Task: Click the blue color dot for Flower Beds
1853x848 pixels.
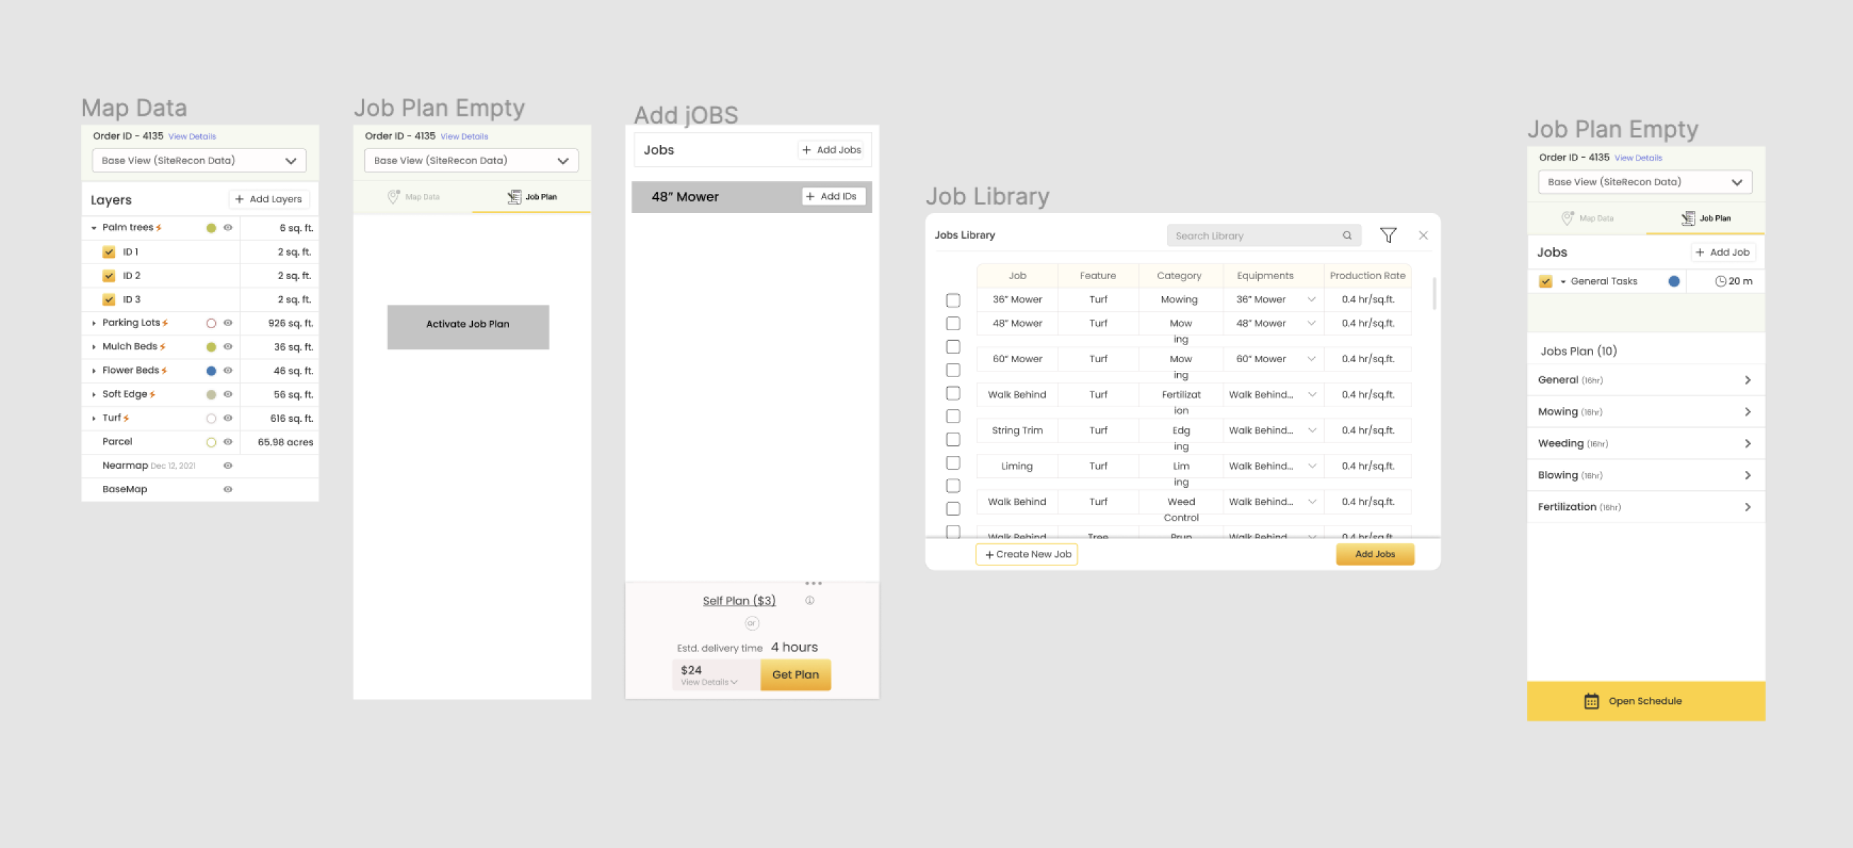Action: click(x=211, y=371)
